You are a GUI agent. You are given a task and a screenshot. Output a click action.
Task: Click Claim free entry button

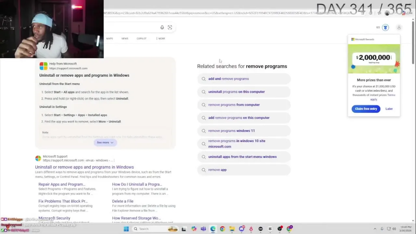coord(366,109)
